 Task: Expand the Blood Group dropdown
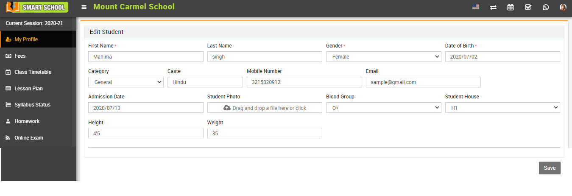383,108
